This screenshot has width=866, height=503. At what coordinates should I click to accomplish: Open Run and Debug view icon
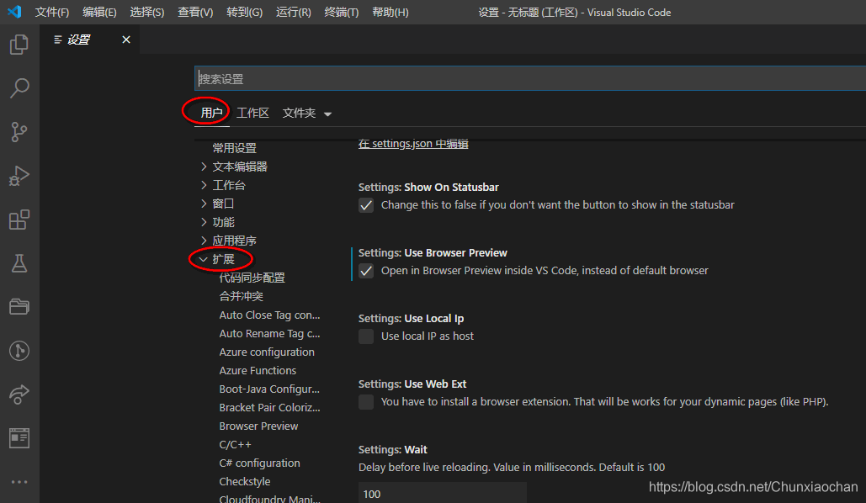tap(19, 176)
